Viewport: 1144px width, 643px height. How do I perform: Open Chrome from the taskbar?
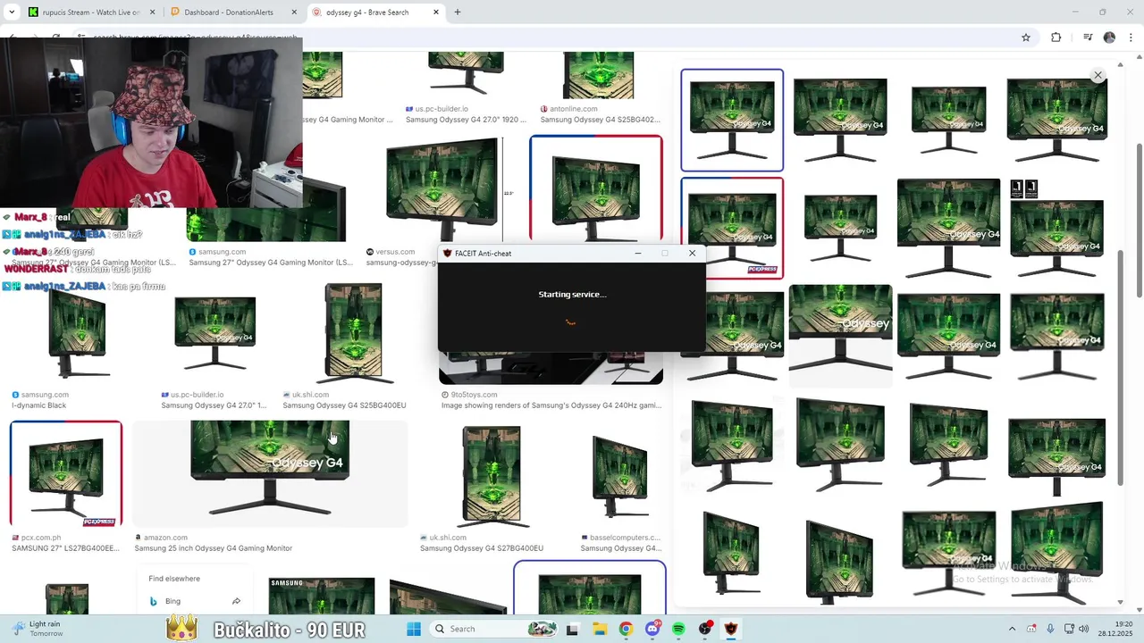pyautogui.click(x=626, y=629)
